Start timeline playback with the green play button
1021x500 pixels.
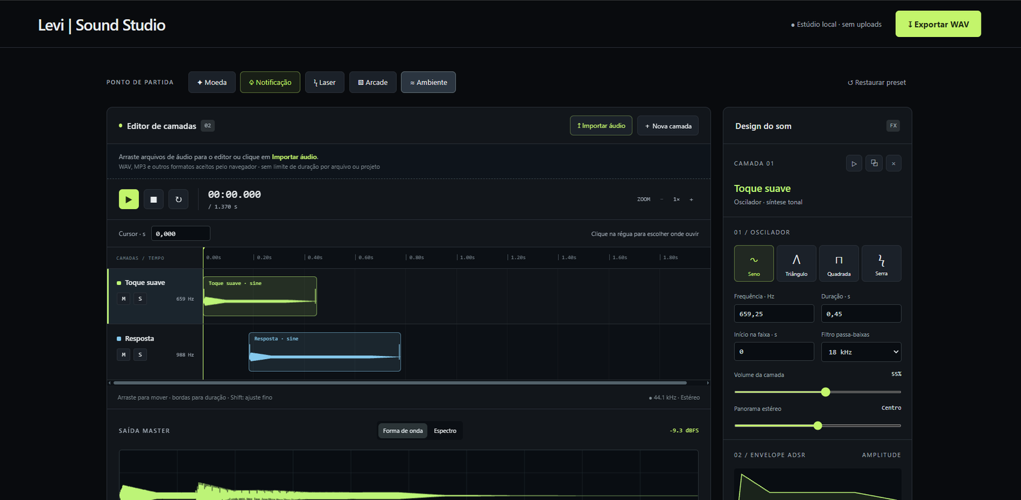click(129, 199)
